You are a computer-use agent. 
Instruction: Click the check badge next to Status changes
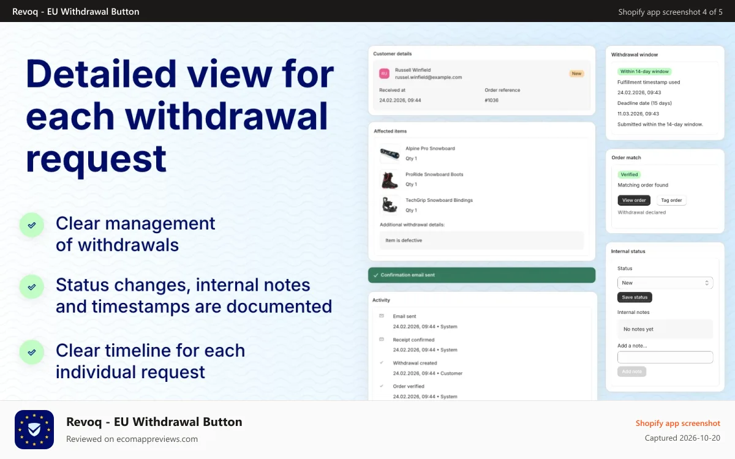32,286
